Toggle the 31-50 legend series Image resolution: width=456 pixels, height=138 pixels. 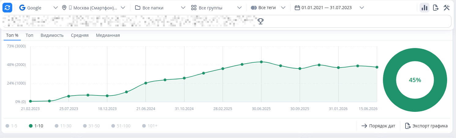91,126
